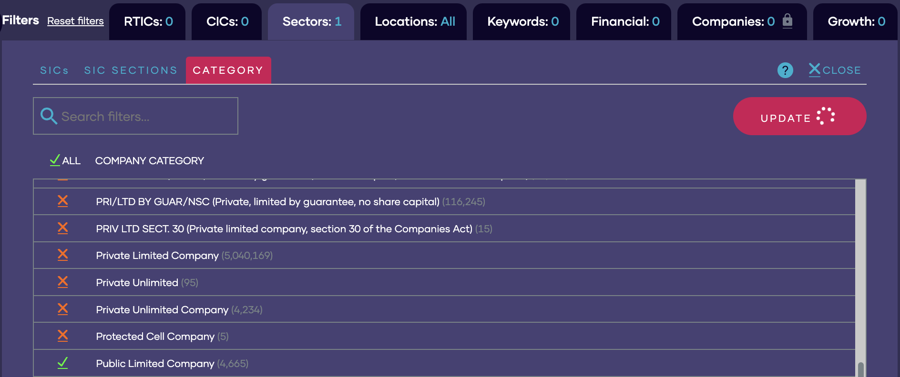Image resolution: width=900 pixels, height=377 pixels.
Task: Click the lock icon beside Companies
Action: [787, 21]
